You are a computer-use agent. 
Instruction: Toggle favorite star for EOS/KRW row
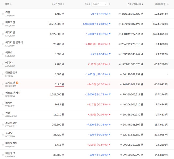(3, 54)
